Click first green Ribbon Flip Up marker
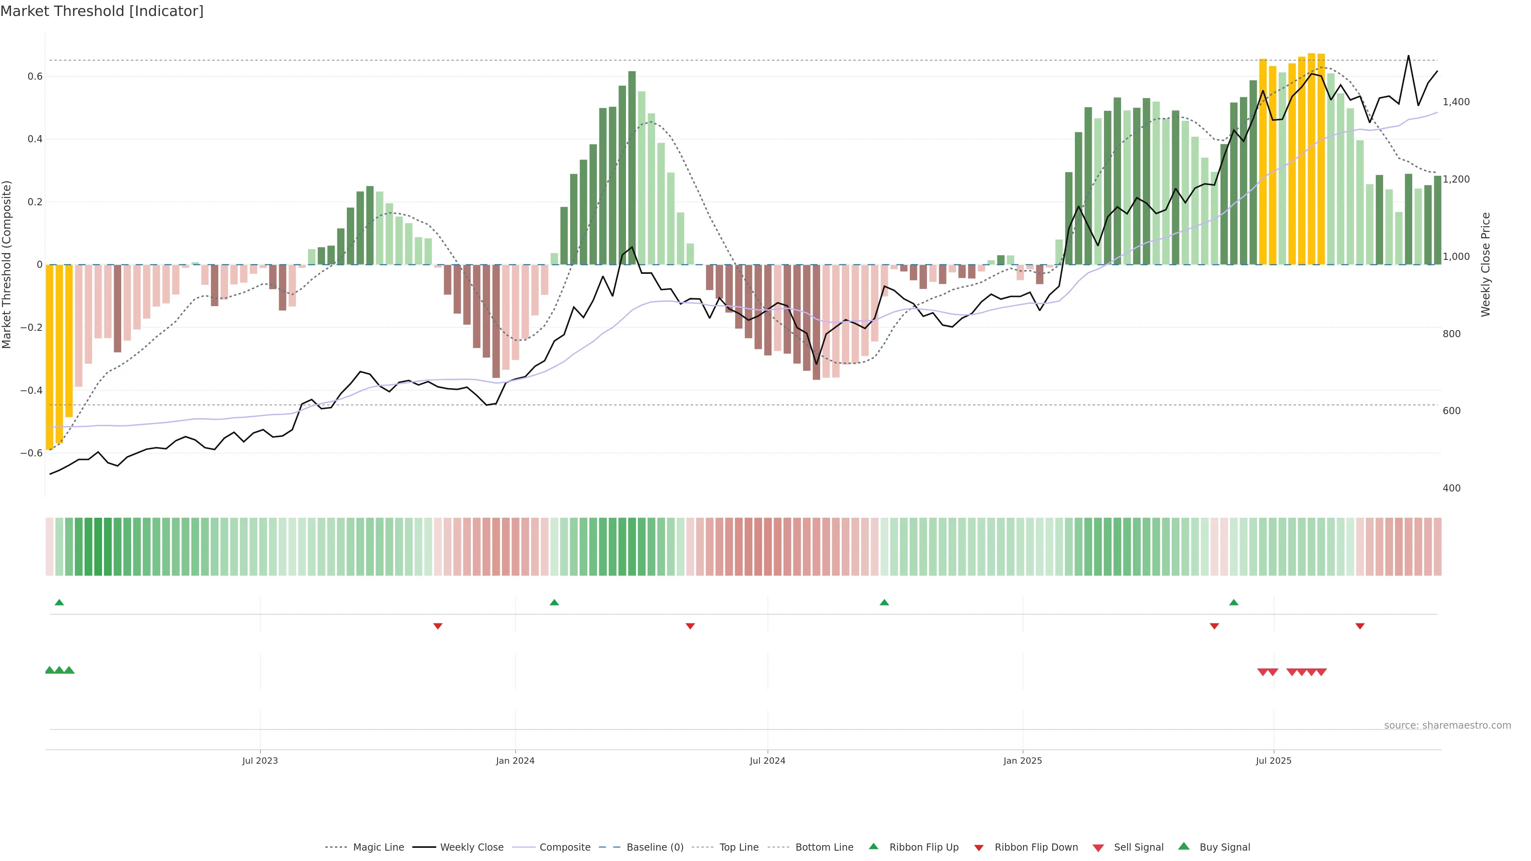The width and height of the screenshot is (1531, 861). pos(59,603)
